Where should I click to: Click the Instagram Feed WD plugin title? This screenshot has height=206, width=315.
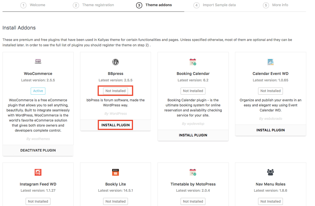pos(38,184)
